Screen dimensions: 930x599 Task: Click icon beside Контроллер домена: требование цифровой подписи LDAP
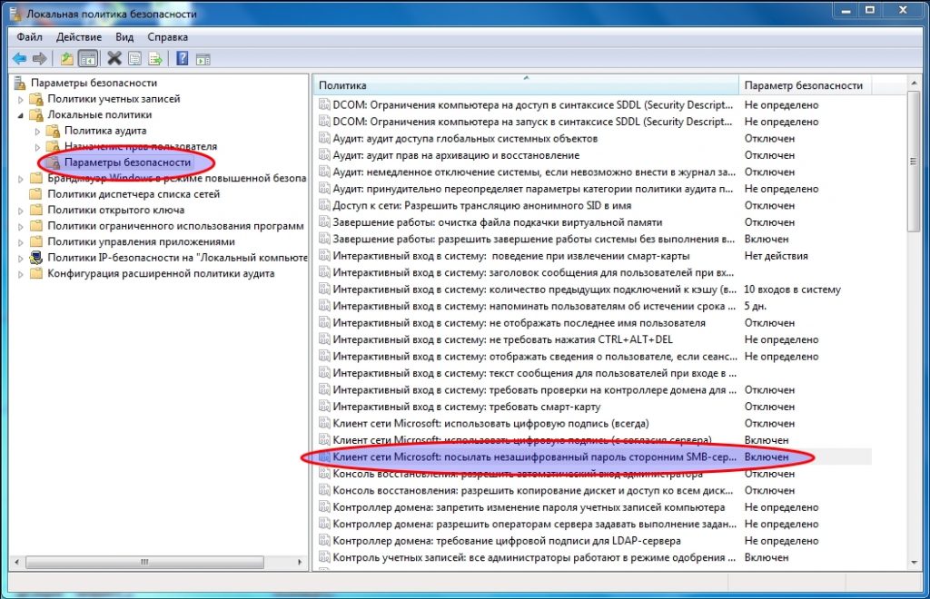324,540
